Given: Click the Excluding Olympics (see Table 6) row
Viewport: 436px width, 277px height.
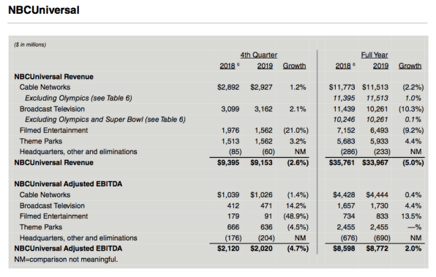Looking at the screenshot, I should point(78,98).
